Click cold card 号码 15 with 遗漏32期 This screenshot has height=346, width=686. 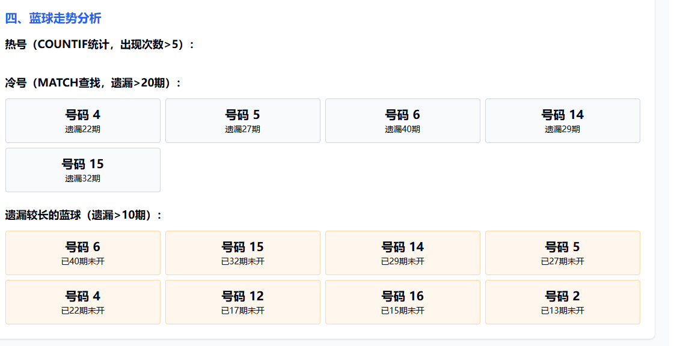[x=83, y=169]
